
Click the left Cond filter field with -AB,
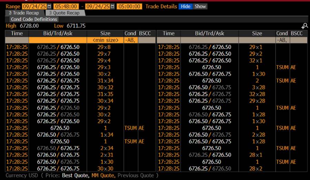click(131, 40)
